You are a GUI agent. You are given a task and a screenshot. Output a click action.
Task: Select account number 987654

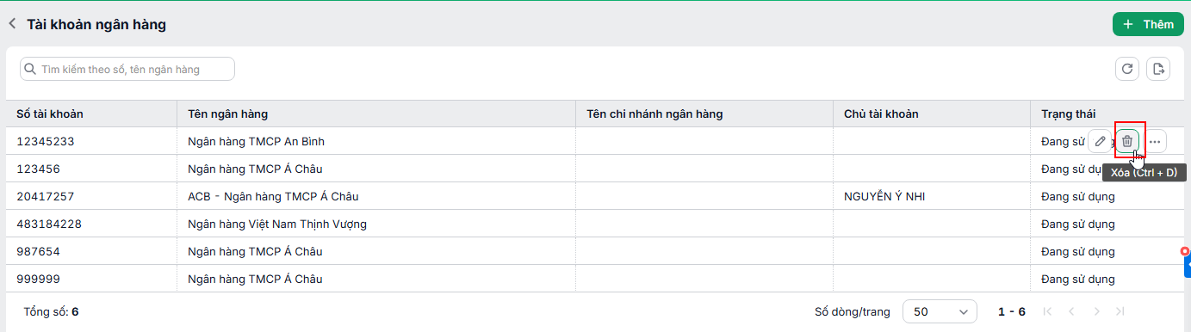pyautogui.click(x=38, y=251)
